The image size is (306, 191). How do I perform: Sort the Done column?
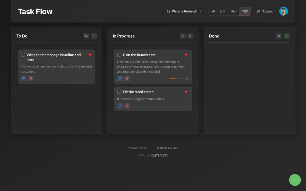279,36
